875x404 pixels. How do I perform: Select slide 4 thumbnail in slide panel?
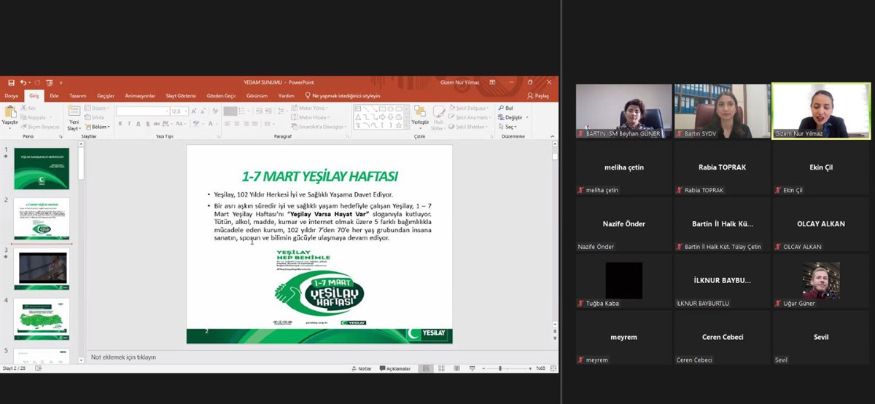pyautogui.click(x=42, y=318)
